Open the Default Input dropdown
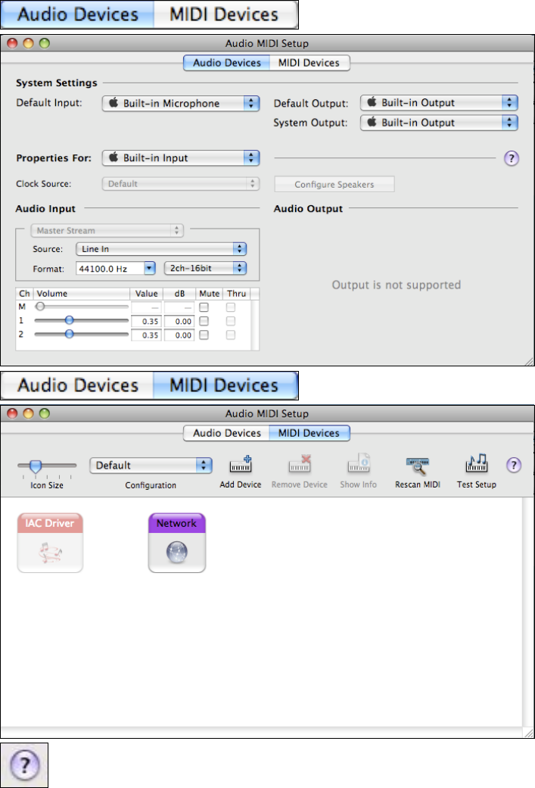The height and width of the screenshot is (788, 535). coord(181,103)
